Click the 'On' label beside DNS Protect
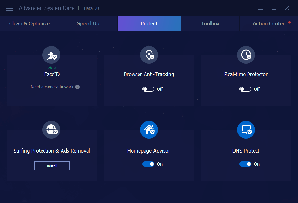Screen dimensions: 298x203 click(x=257, y=164)
